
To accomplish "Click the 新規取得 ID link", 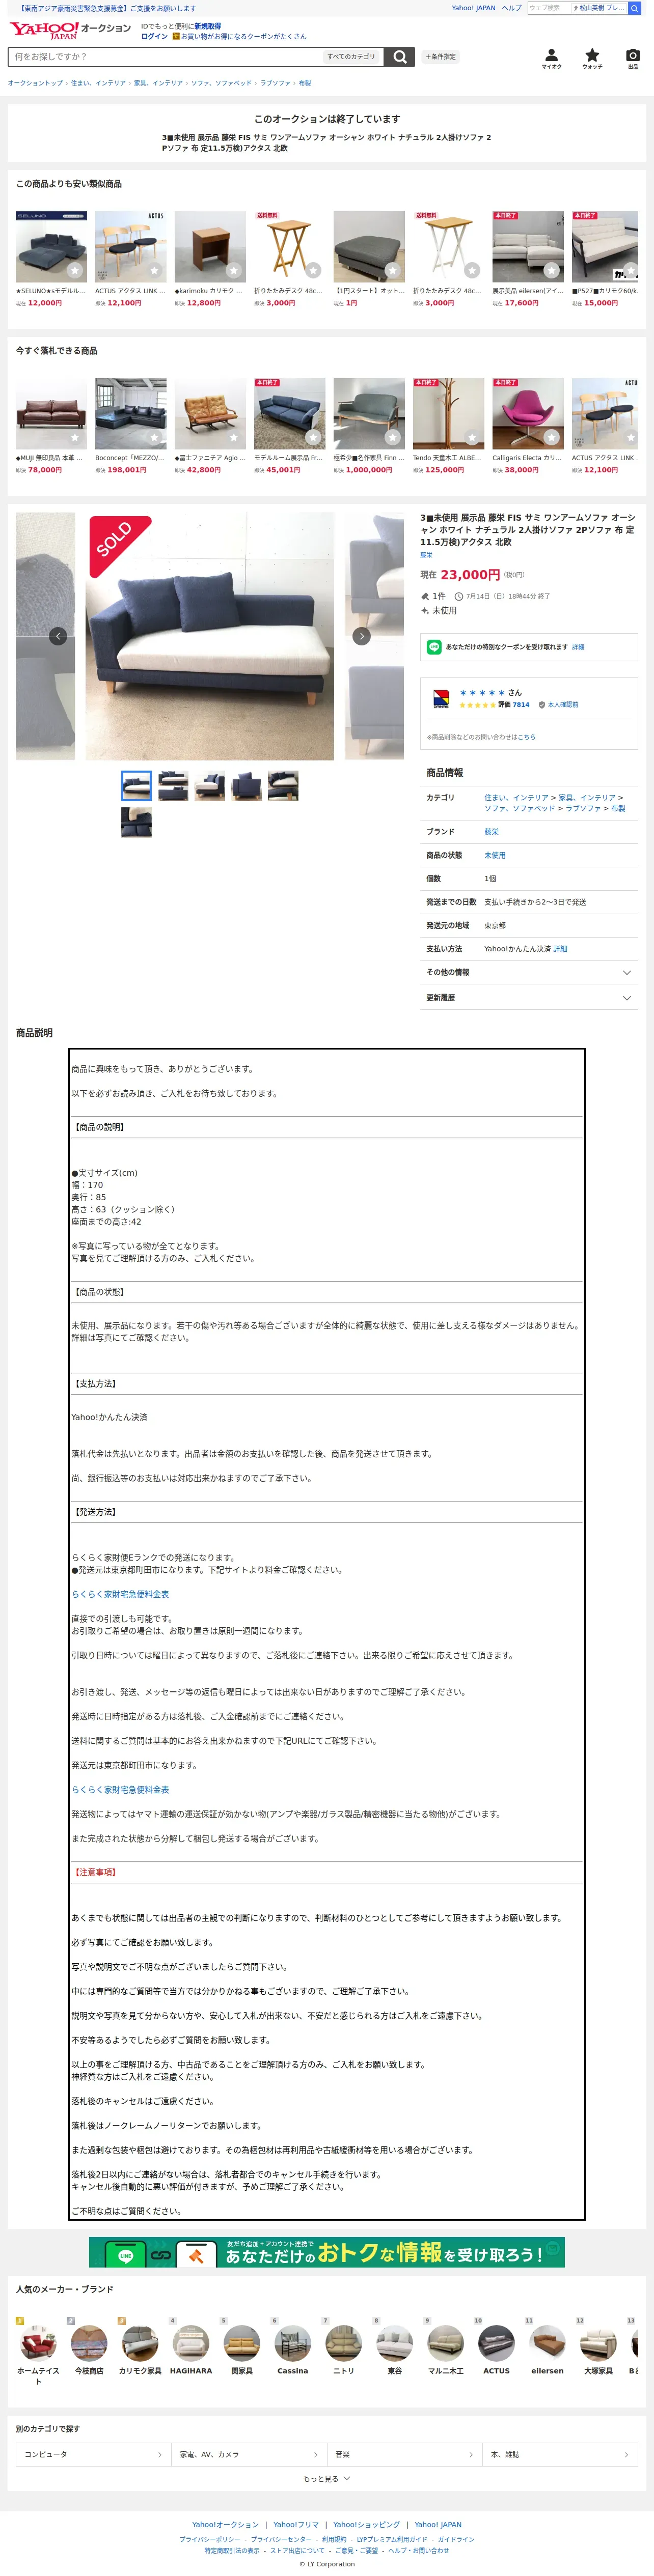I will (208, 26).
